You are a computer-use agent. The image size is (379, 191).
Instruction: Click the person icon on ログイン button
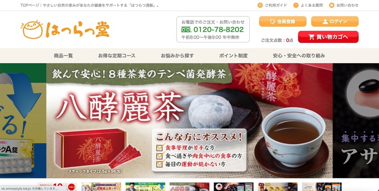click(325, 22)
